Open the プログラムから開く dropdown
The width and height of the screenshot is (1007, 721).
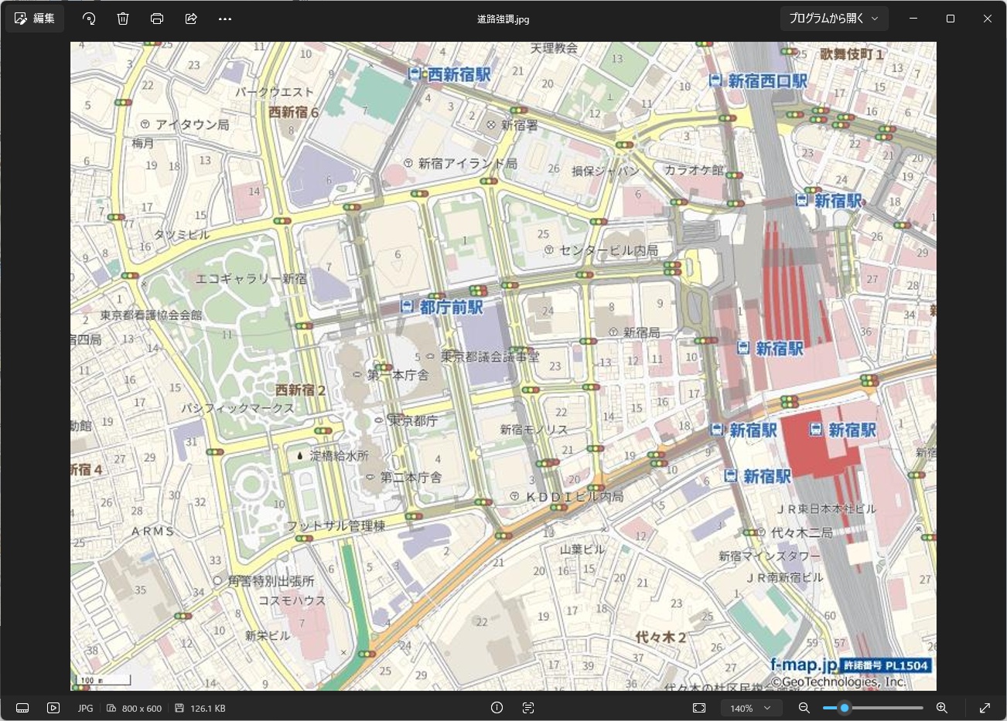tap(834, 19)
